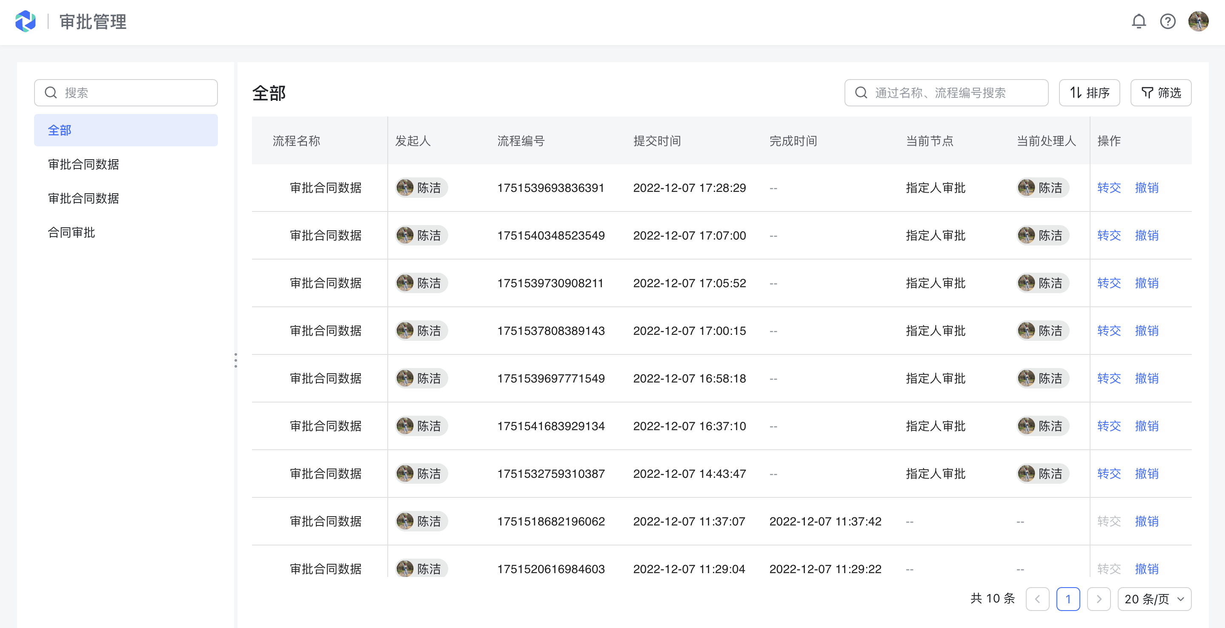
Task: Click the sidebar resize handle dots
Action: point(235,360)
